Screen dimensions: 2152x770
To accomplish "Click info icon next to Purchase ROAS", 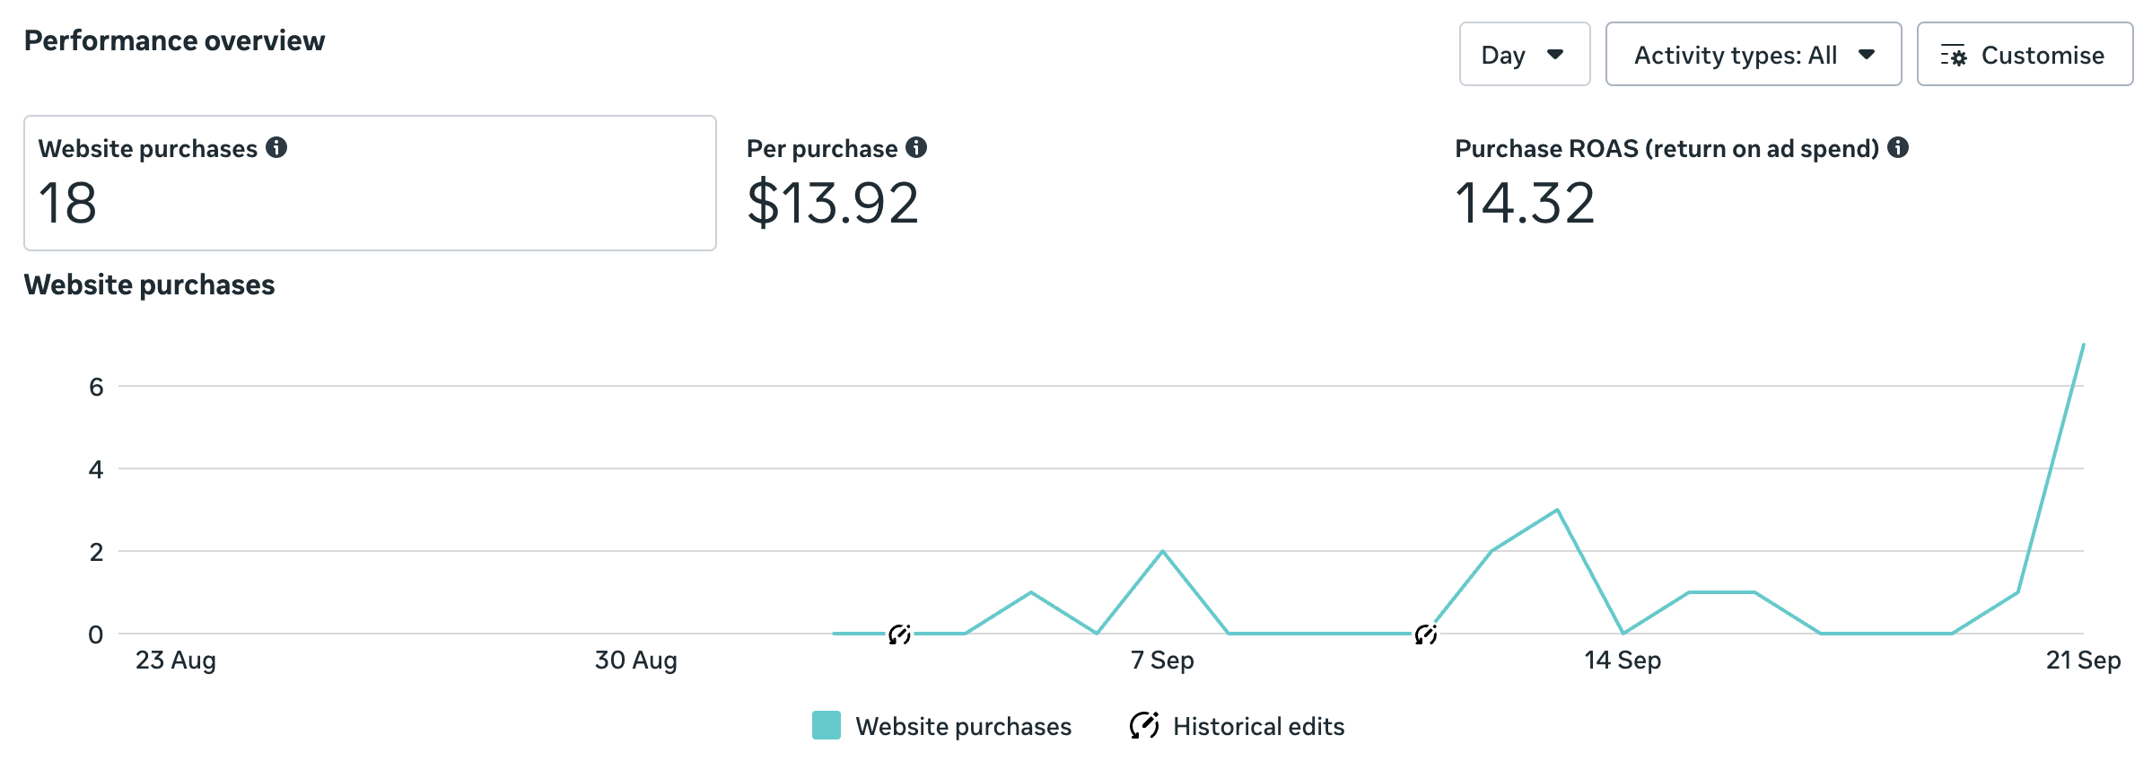I will pyautogui.click(x=1897, y=147).
